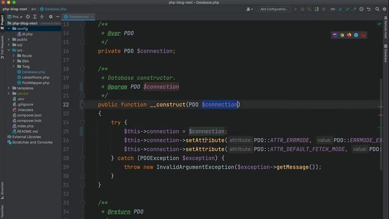This screenshot has height=219, width=389.
Task: Open file in Firefox browser icon
Action: pyautogui.click(x=349, y=35)
